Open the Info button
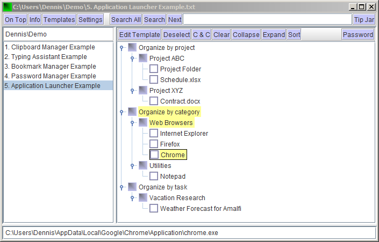Screen dimensions: 379x242 [35, 19]
